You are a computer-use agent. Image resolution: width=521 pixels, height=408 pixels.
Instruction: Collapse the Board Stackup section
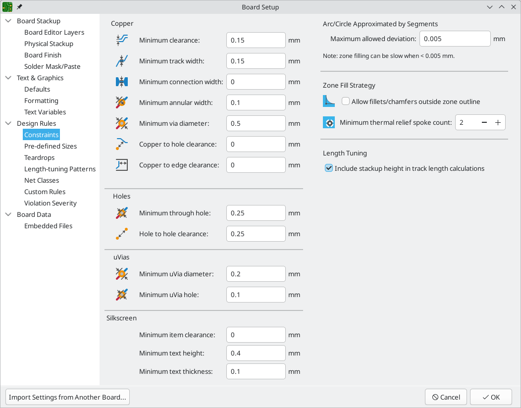click(x=8, y=21)
